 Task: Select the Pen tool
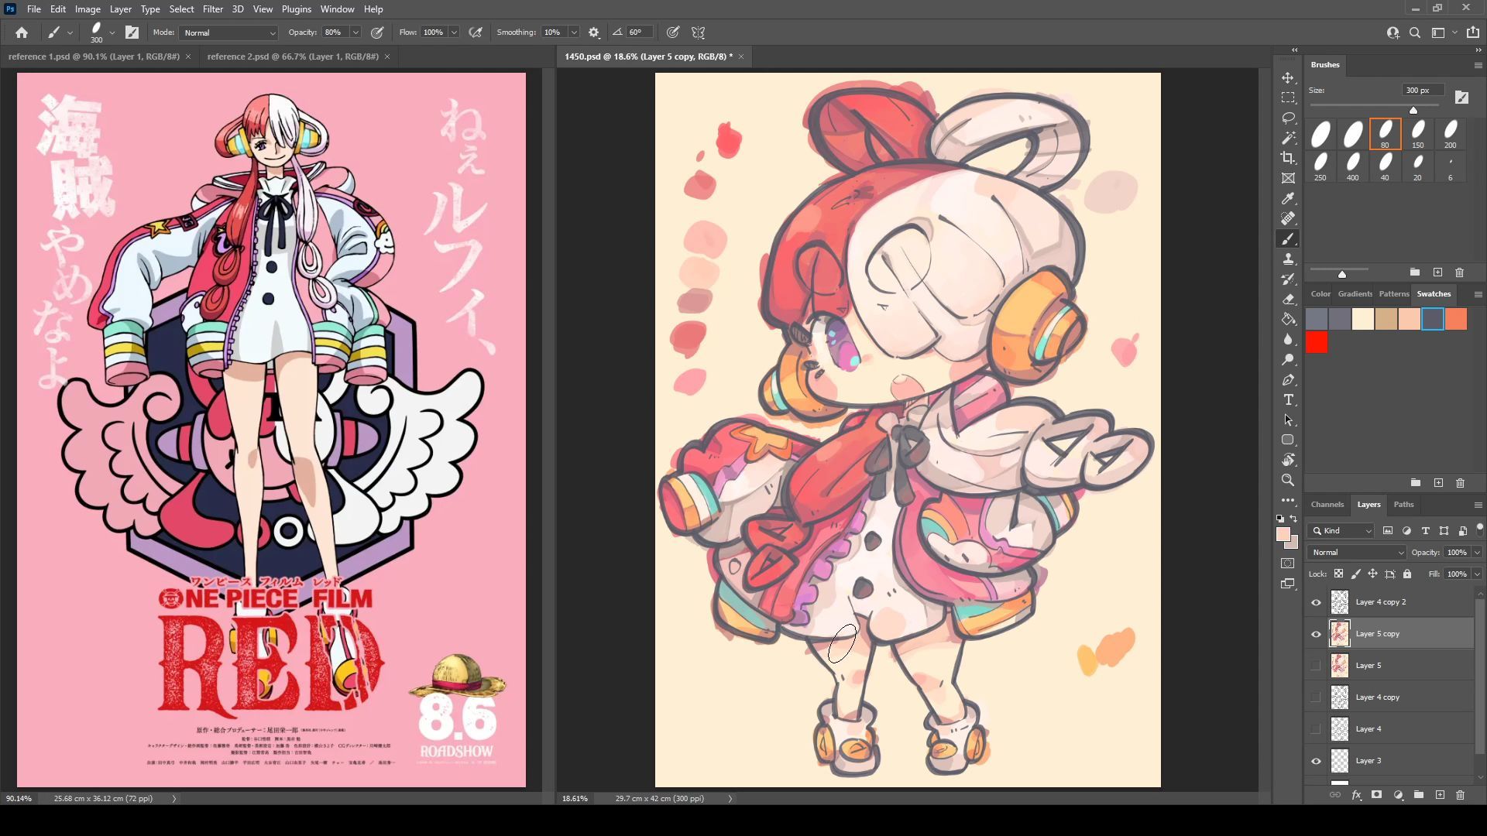1288,380
